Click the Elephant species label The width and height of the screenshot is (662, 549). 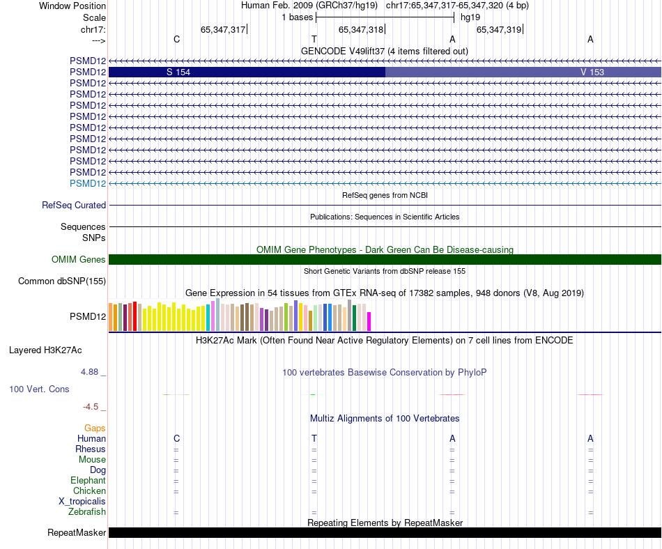pos(88,480)
